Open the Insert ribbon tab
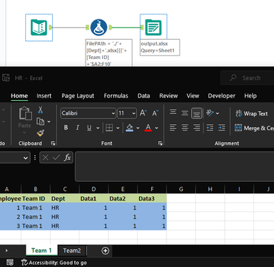The image size is (274, 267). pos(44,96)
